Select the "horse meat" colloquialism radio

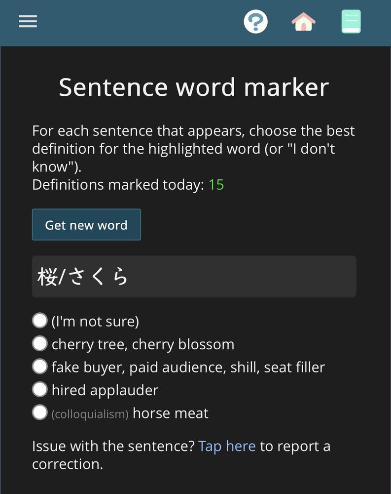click(40, 412)
